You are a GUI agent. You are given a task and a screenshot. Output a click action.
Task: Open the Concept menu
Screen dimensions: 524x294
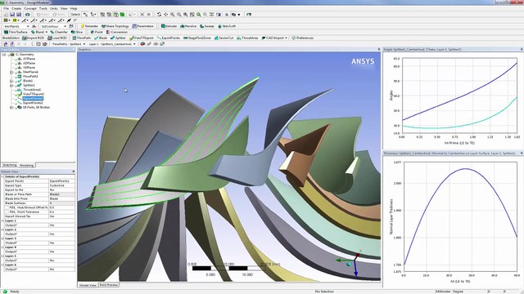[x=30, y=8]
